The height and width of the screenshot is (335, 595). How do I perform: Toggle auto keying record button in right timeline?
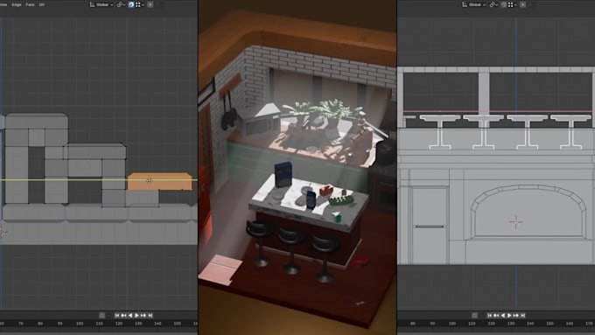[475, 315]
